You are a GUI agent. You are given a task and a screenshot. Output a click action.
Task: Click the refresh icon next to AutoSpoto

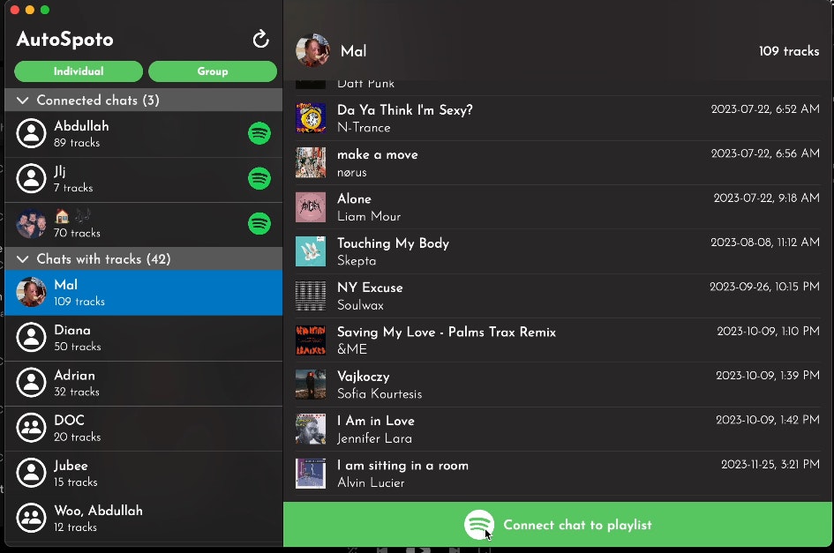pos(260,39)
